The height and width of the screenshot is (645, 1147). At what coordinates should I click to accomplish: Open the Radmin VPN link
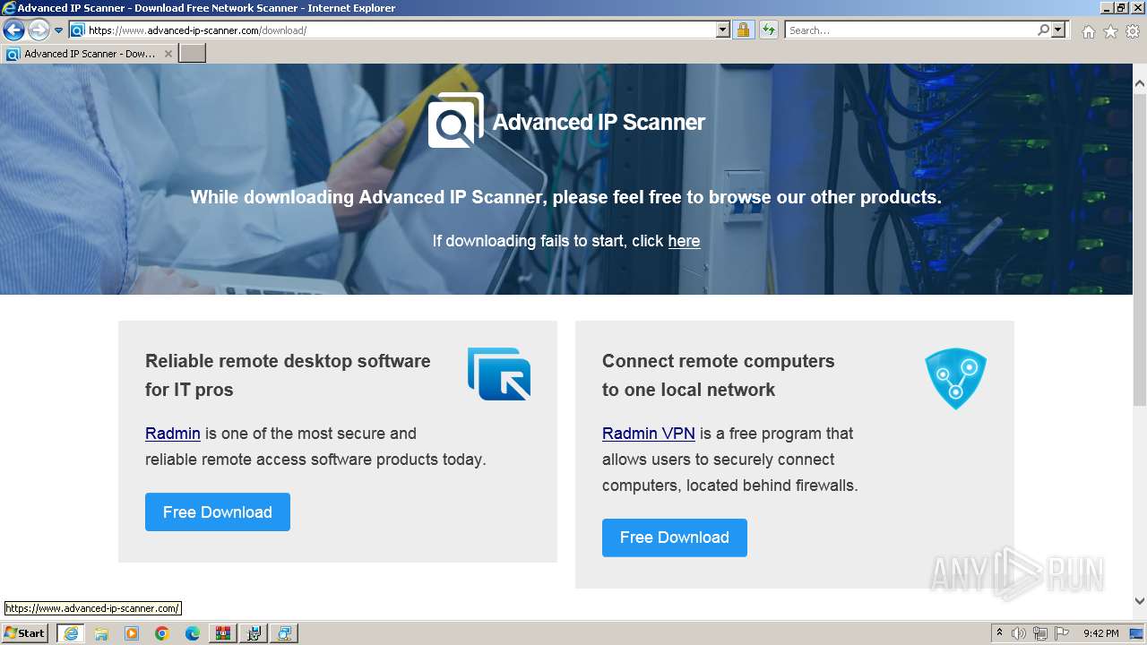click(x=649, y=434)
